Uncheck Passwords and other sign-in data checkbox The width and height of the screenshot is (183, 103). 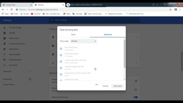coord(61,74)
